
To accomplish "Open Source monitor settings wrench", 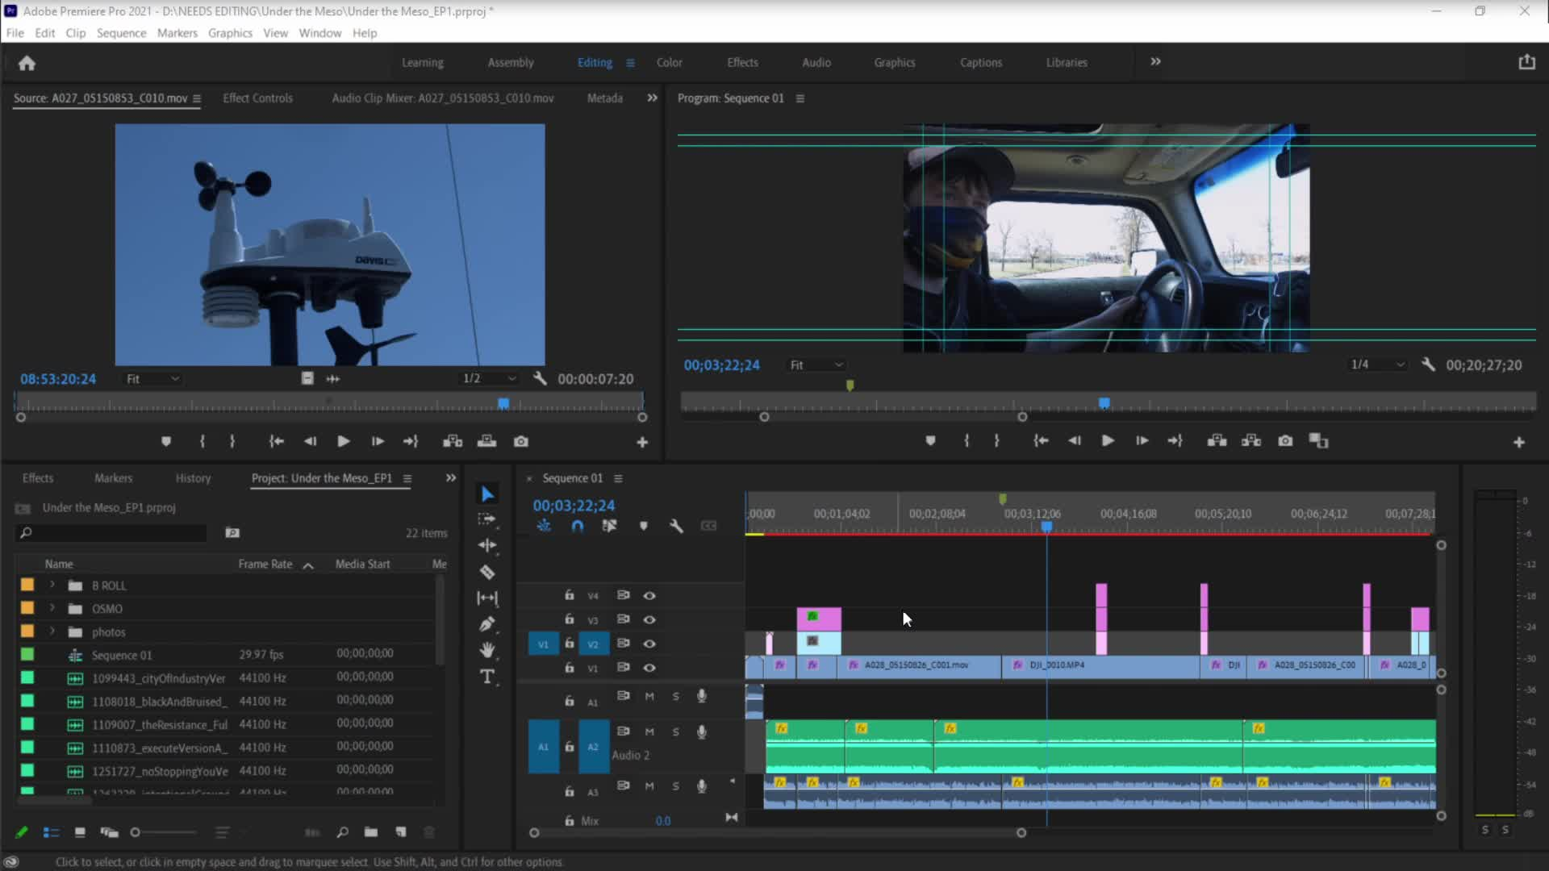I will pyautogui.click(x=540, y=378).
